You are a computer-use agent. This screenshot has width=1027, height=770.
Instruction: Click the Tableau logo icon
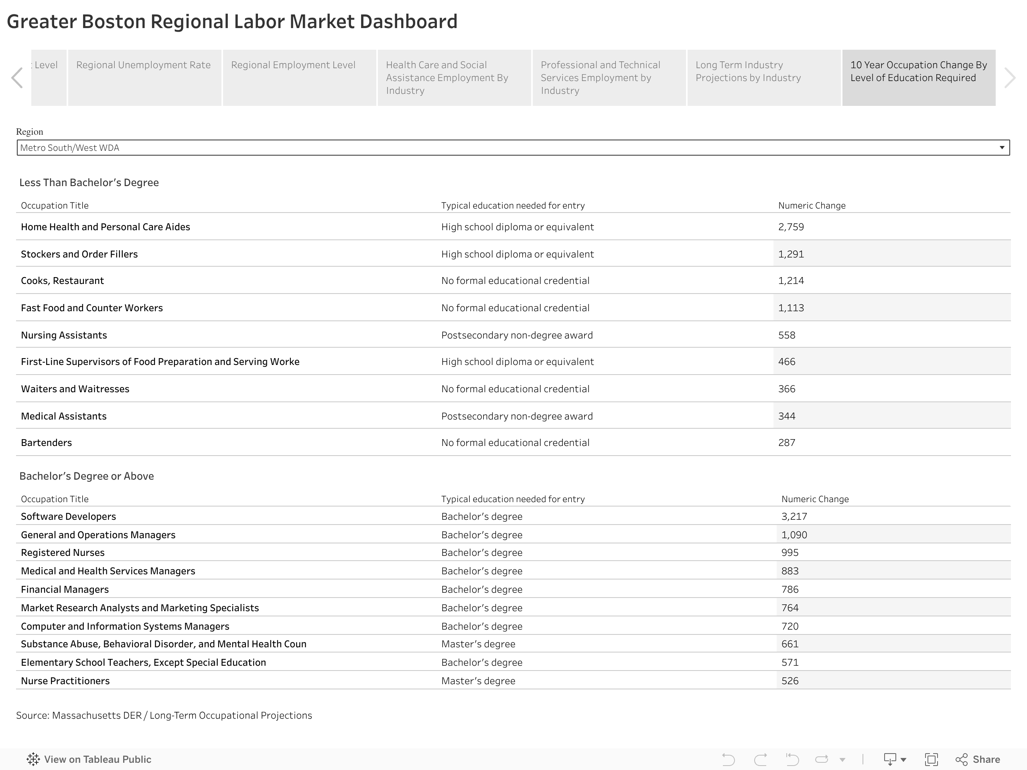click(x=33, y=759)
